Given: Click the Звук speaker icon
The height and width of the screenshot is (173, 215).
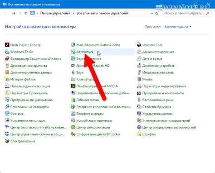Looking at the screenshot, I should tap(73, 72).
